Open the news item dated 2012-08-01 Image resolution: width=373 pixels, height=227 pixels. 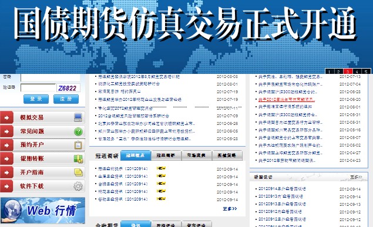pos(129,84)
